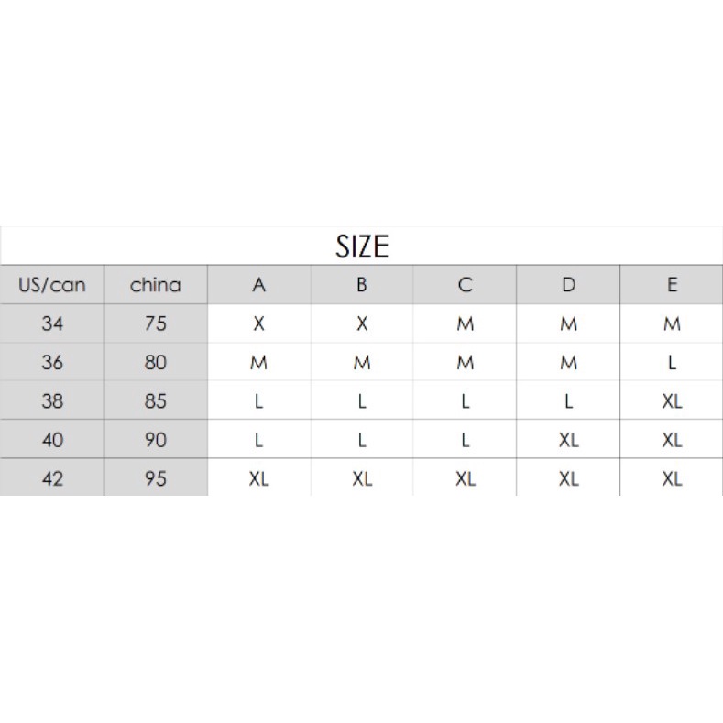Click the L value for 36 E cup
The width and height of the screenshot is (723, 723).
click(x=672, y=362)
